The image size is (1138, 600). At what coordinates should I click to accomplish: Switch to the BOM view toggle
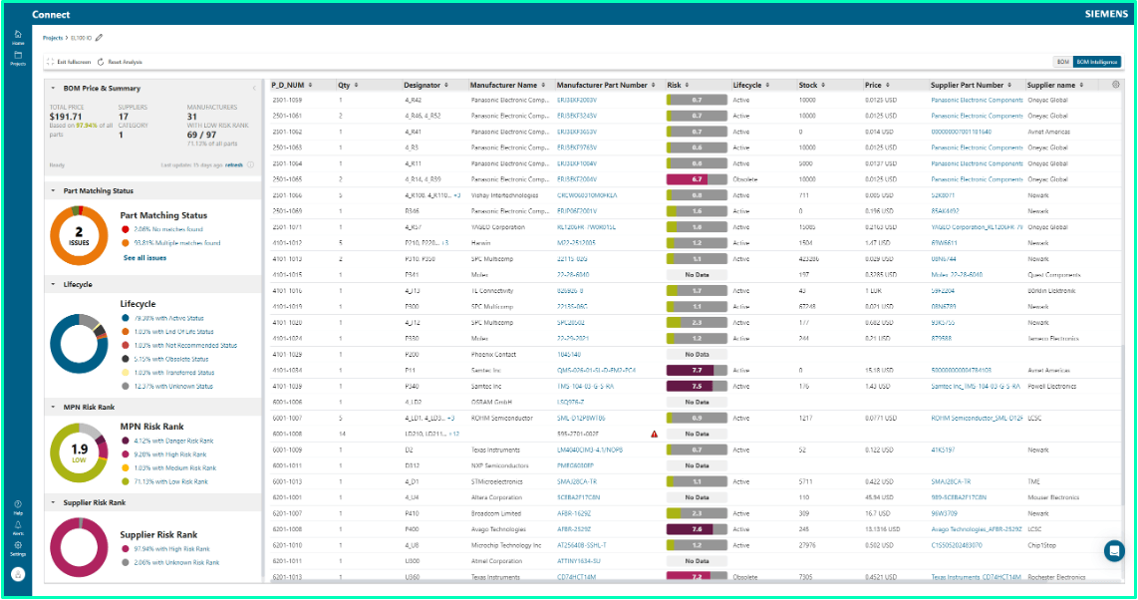(x=1062, y=62)
